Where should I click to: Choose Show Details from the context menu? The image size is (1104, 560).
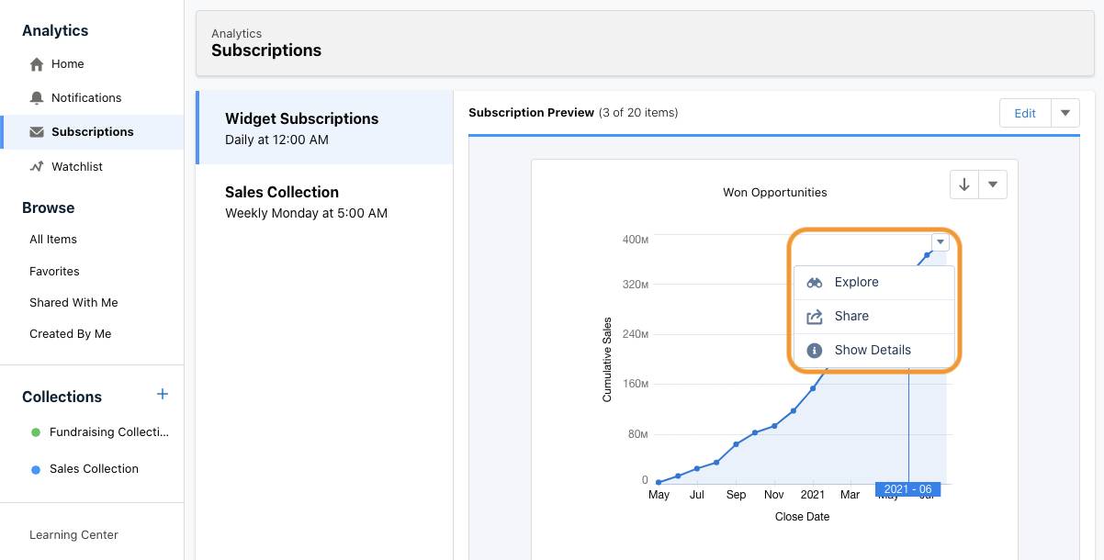tap(872, 350)
